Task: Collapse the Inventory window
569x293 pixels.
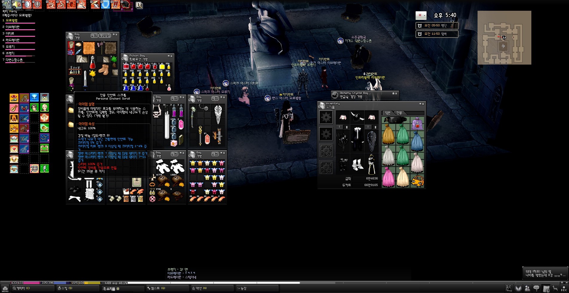Action: click(420, 104)
